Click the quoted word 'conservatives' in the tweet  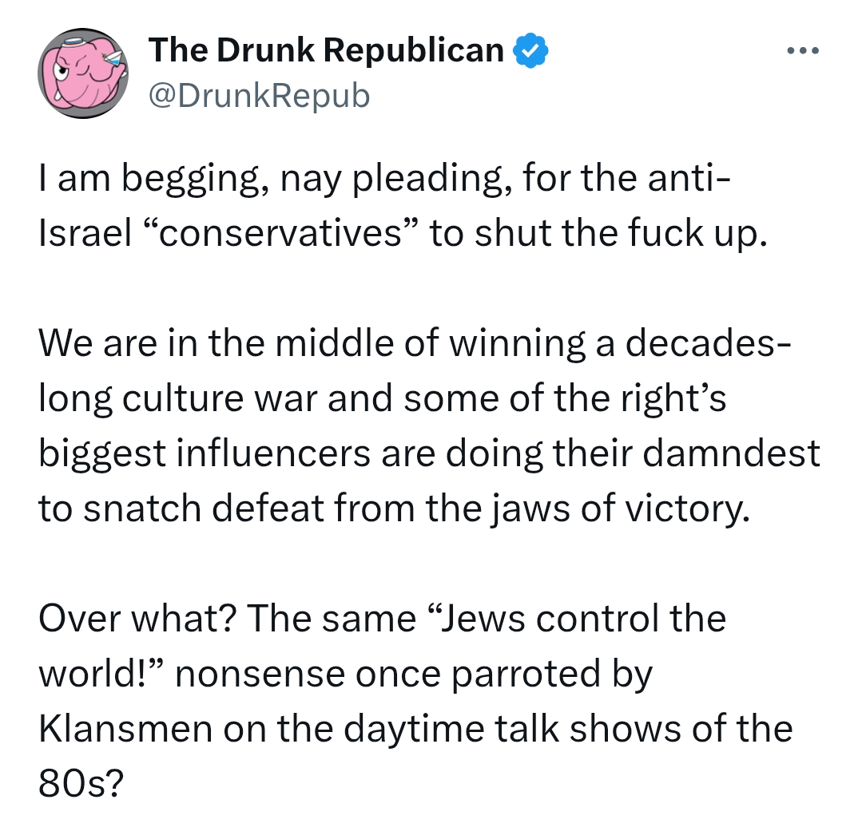point(282,233)
